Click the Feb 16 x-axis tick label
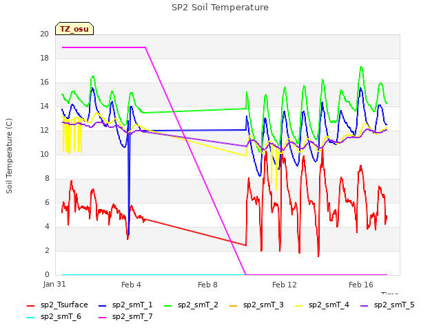 (x=361, y=285)
